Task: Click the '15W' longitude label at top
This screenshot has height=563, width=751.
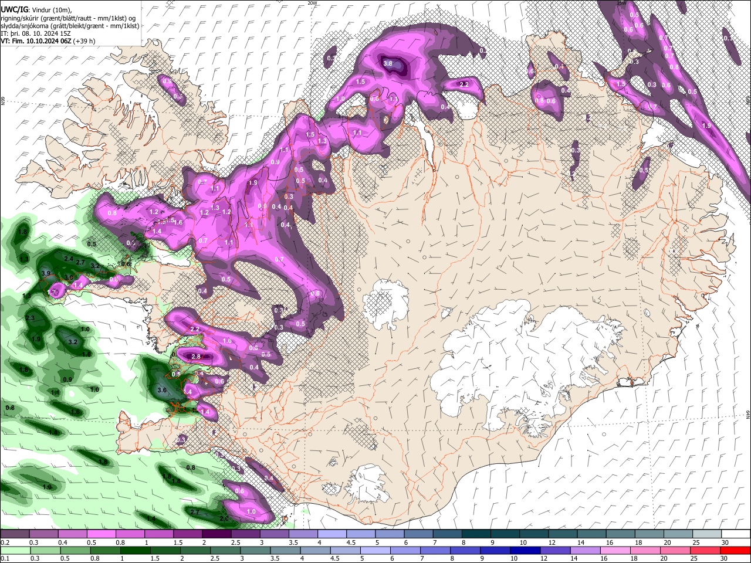Action: pos(621,3)
